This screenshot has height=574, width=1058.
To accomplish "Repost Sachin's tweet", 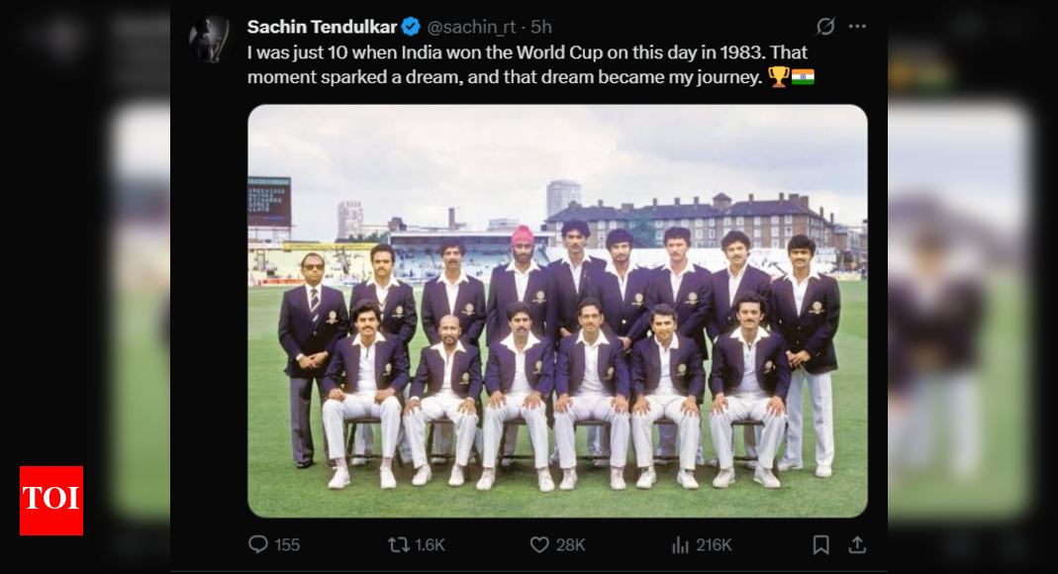I will click(x=400, y=543).
